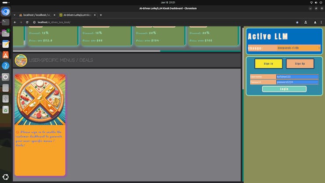This screenshot has height=183, width=325.
Task: Click the Login button
Action: 284,89
